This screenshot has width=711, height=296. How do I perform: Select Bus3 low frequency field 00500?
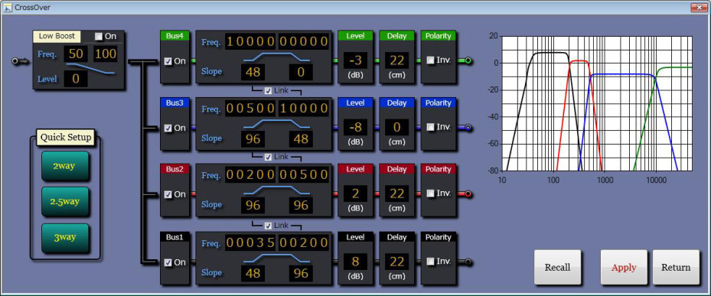click(251, 109)
